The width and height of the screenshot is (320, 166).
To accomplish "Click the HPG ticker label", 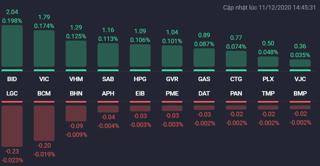I will pos(140,79).
